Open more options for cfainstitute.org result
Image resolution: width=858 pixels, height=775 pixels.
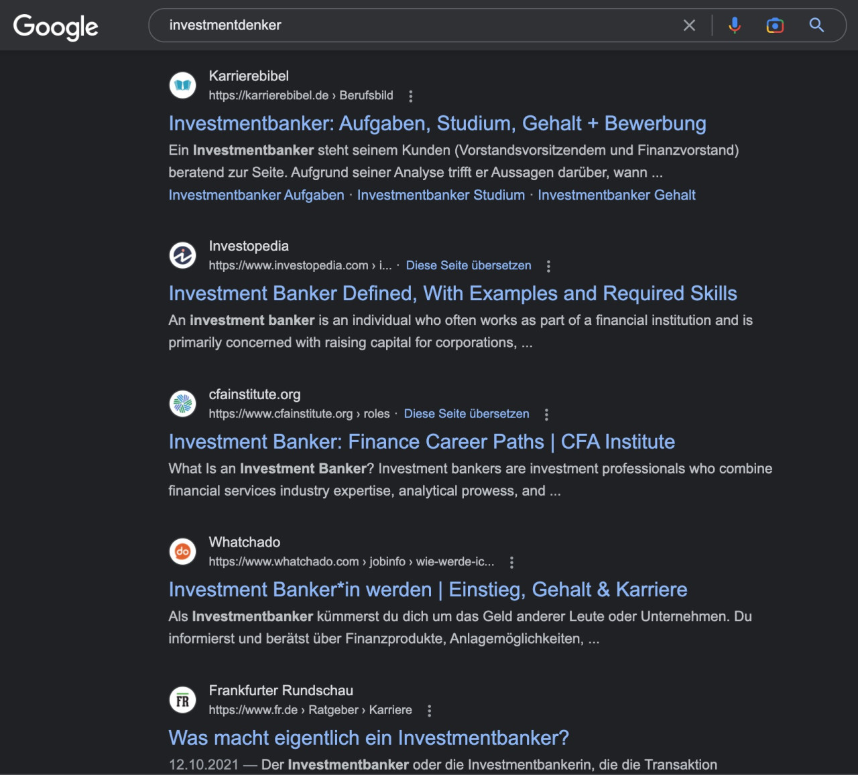tap(546, 414)
